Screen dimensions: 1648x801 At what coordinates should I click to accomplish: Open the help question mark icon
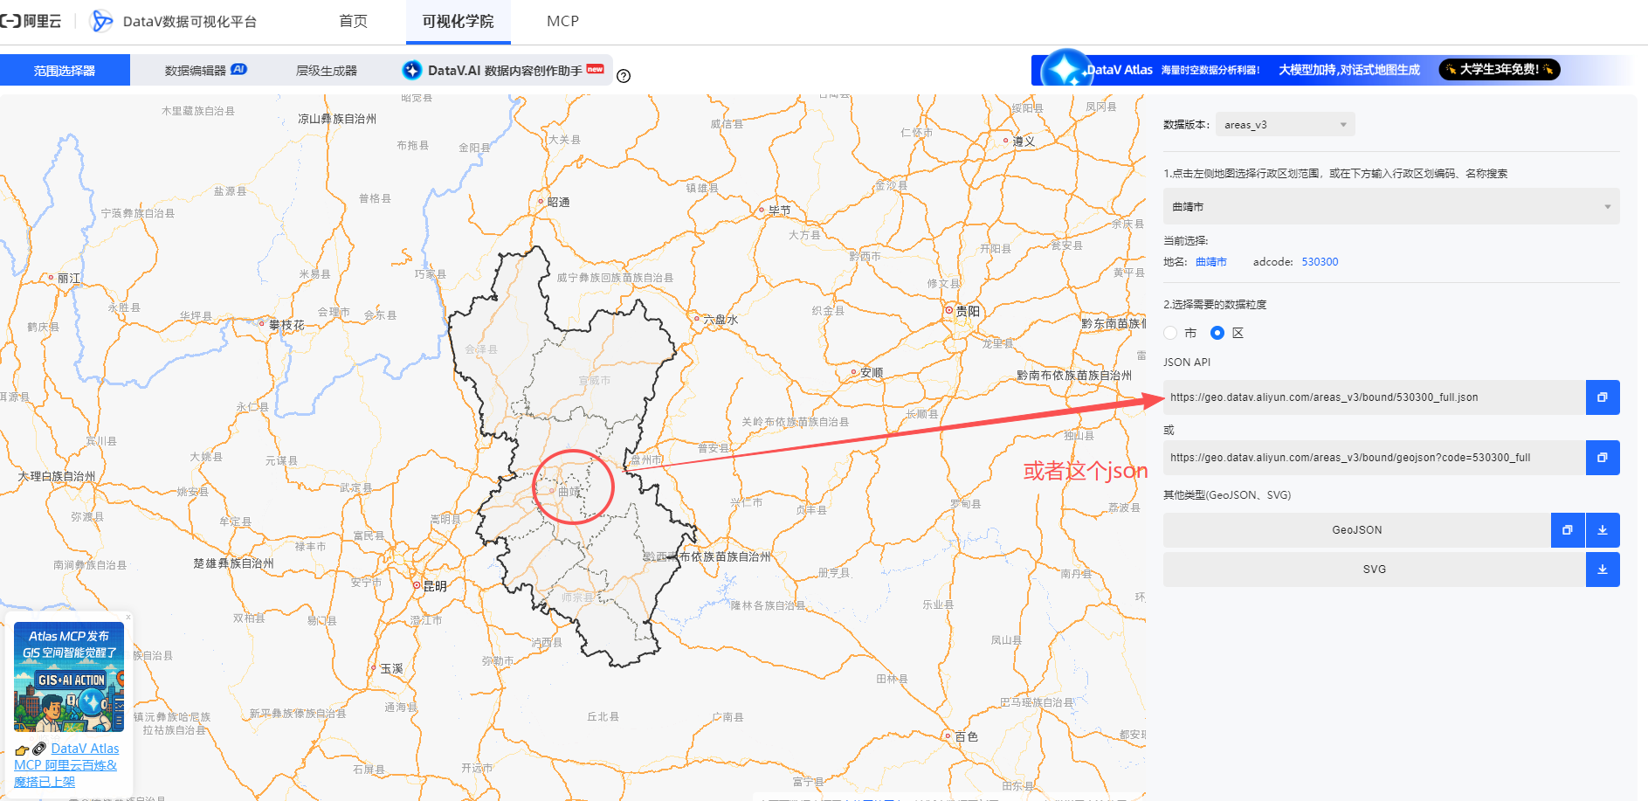point(624,76)
